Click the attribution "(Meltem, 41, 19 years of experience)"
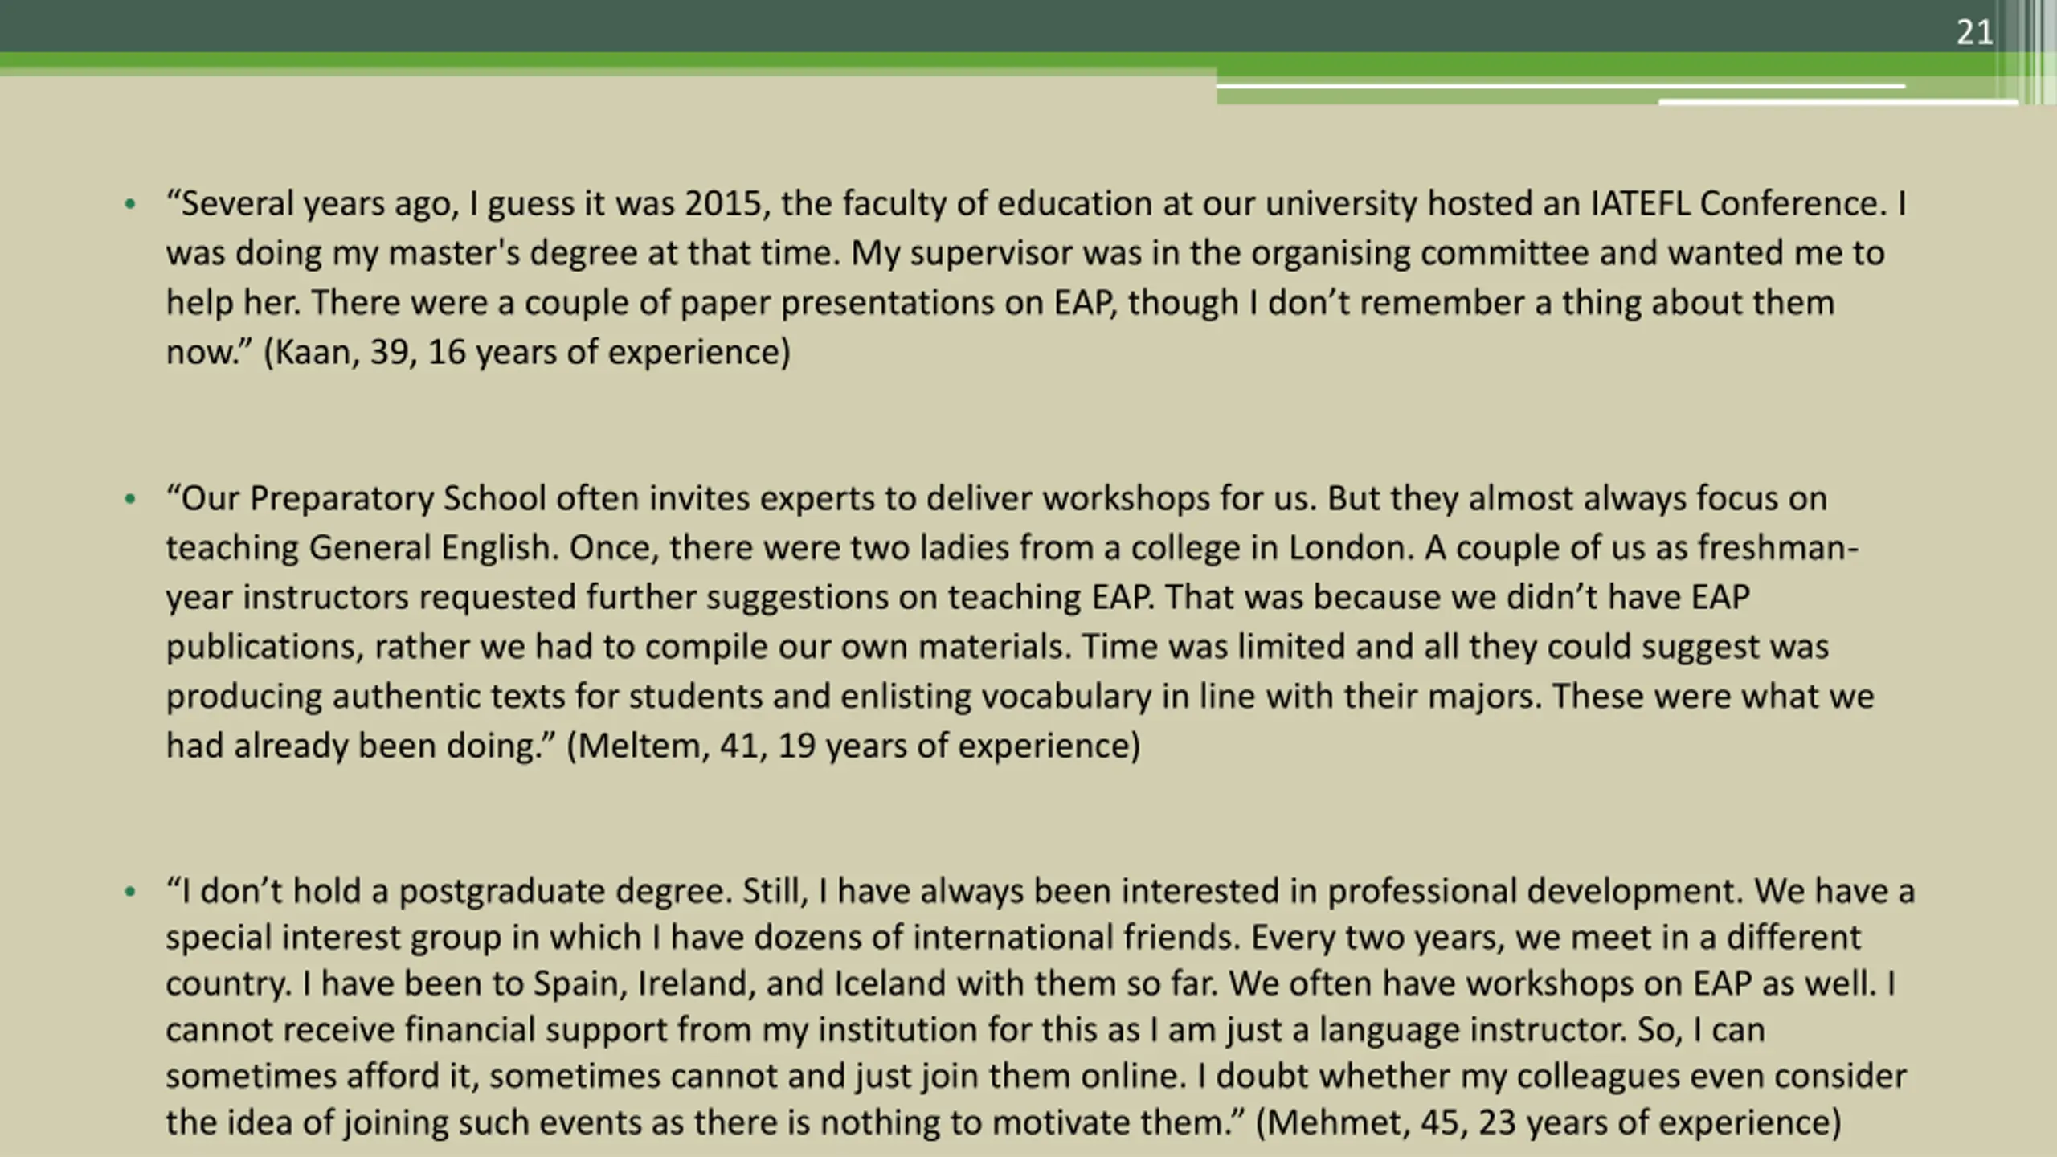Screen dimensions: 2057x1157 click(x=853, y=746)
